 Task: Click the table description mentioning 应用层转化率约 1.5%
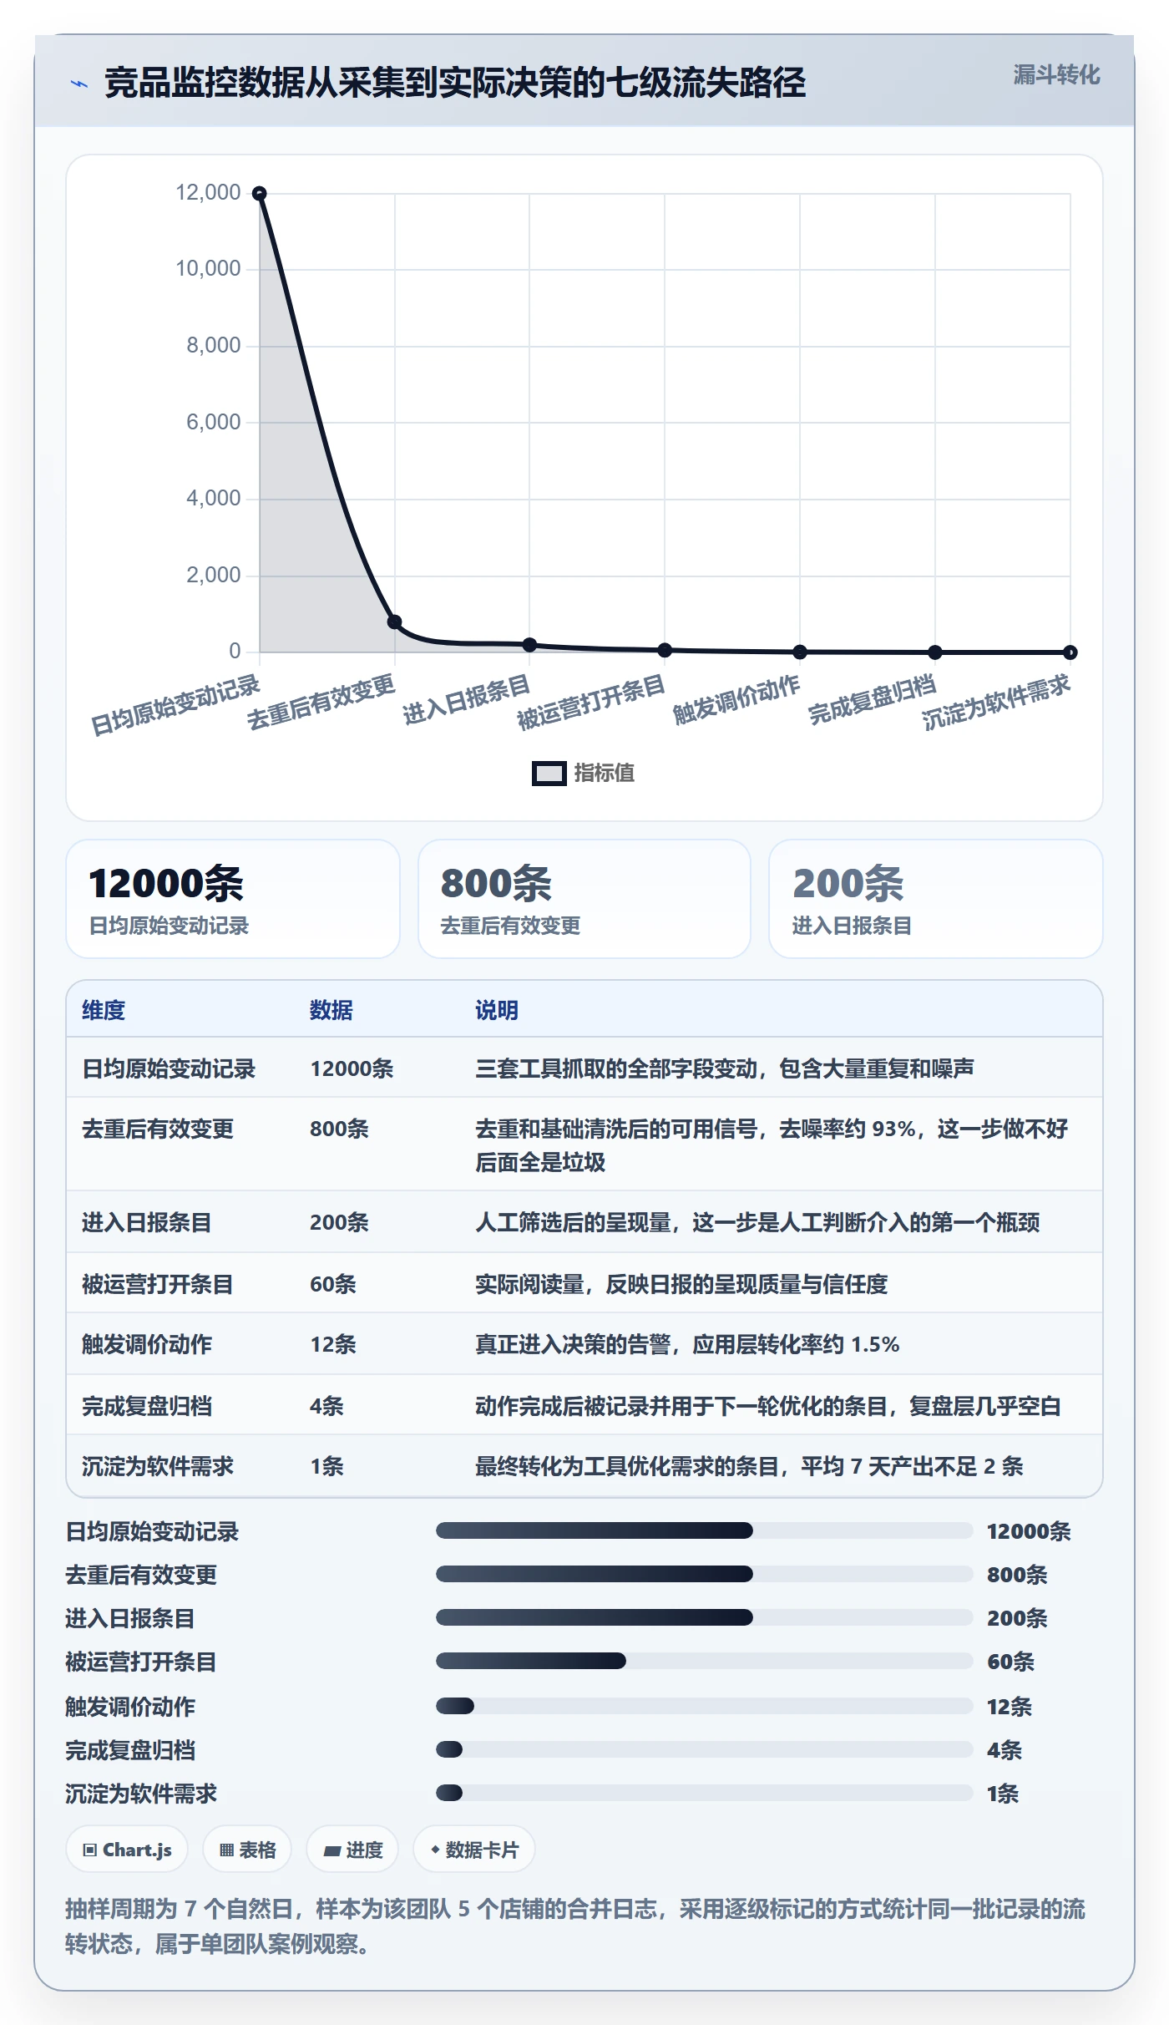[687, 1344]
